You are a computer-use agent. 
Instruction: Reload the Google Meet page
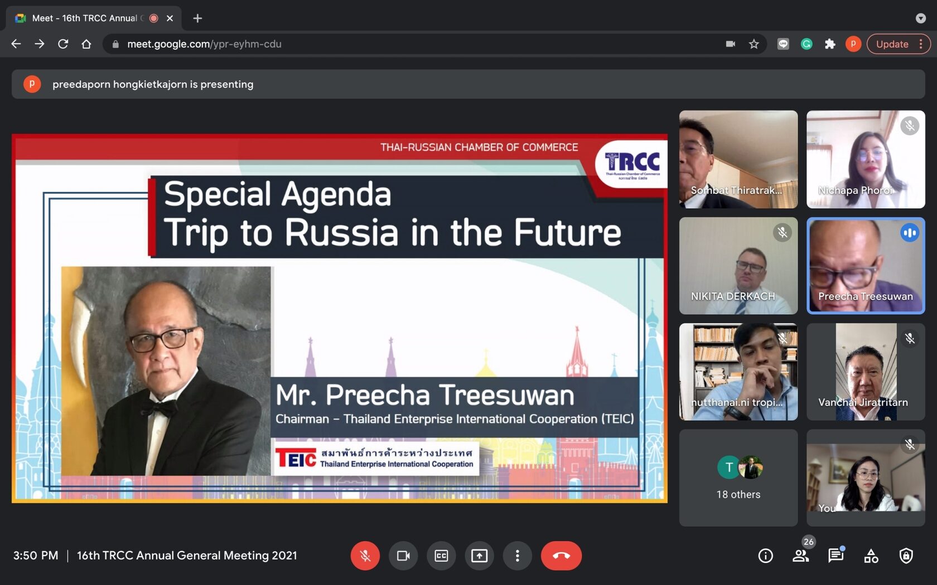coord(63,44)
